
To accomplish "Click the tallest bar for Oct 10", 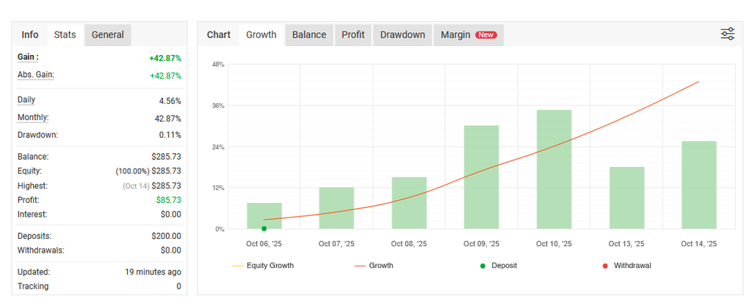I will (x=554, y=169).
